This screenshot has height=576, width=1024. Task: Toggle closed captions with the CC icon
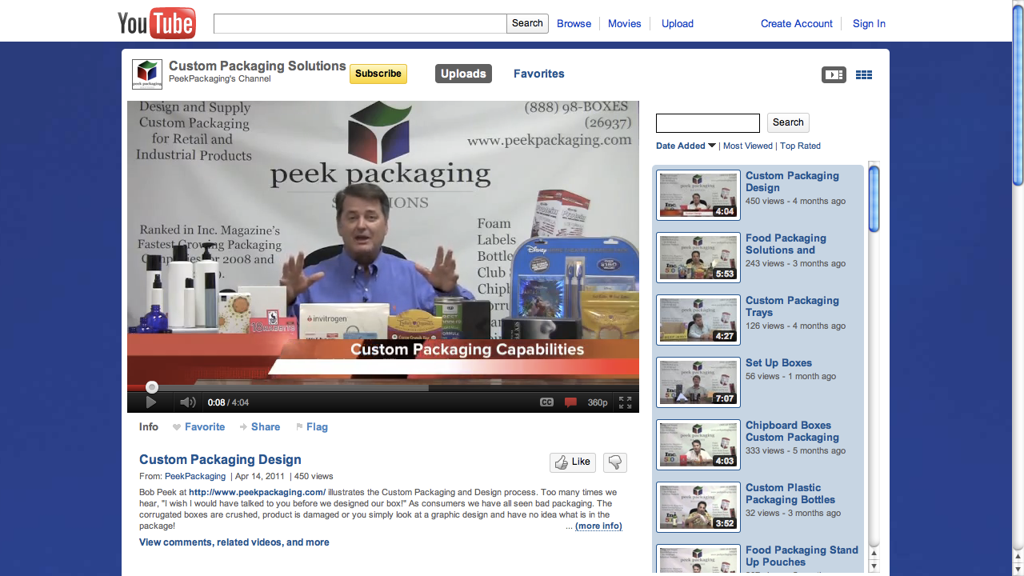click(x=546, y=402)
